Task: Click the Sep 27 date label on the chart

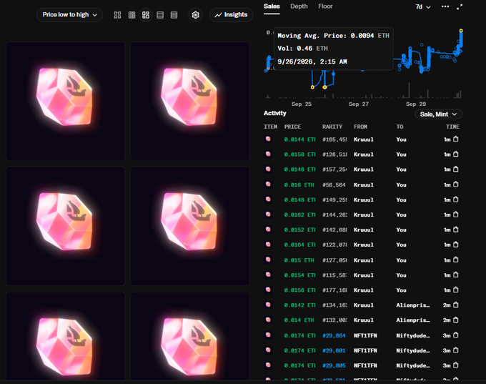Action: point(359,104)
